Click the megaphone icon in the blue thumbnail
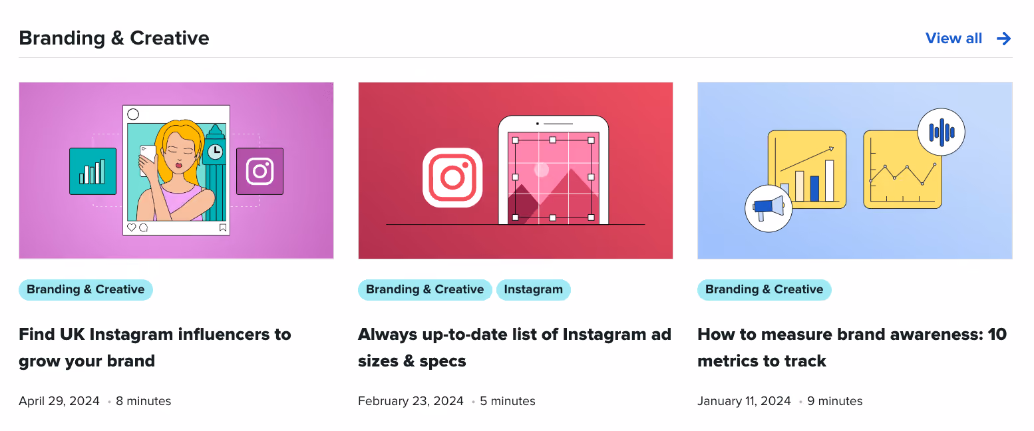The height and width of the screenshot is (431, 1034). point(769,208)
